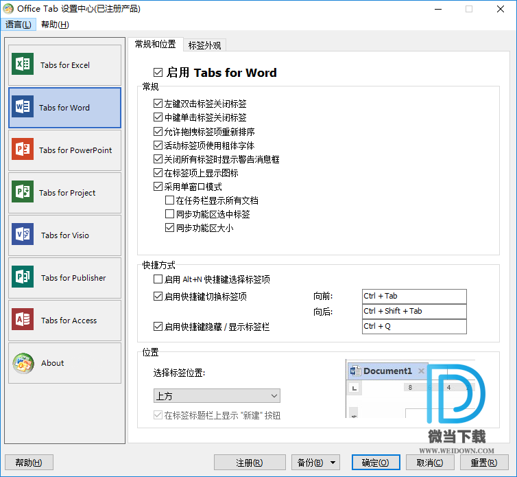
Task: Click the 帮助(H) button at bottom left
Action: point(29,463)
